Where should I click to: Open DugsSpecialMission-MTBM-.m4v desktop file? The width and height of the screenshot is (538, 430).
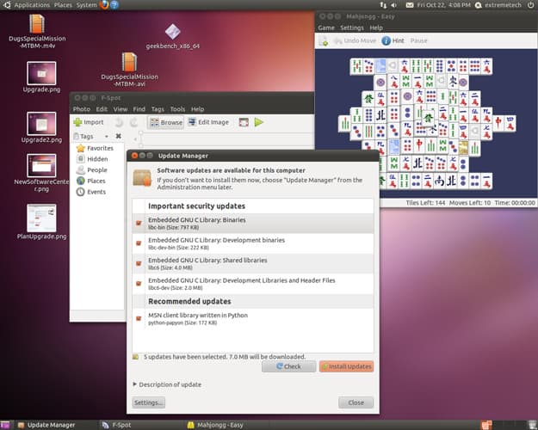coord(37,32)
